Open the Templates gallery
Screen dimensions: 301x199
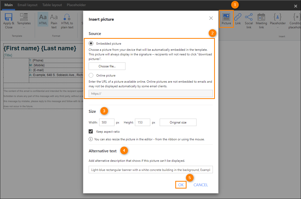coord(24,21)
